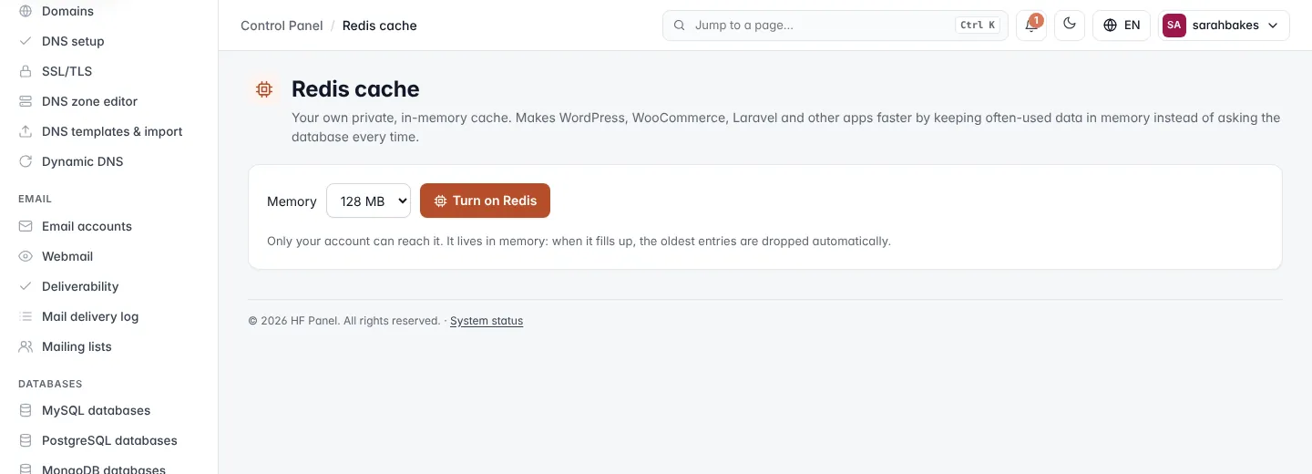Click the Redis cache breadcrumb text
The image size is (1312, 474).
pyautogui.click(x=380, y=26)
